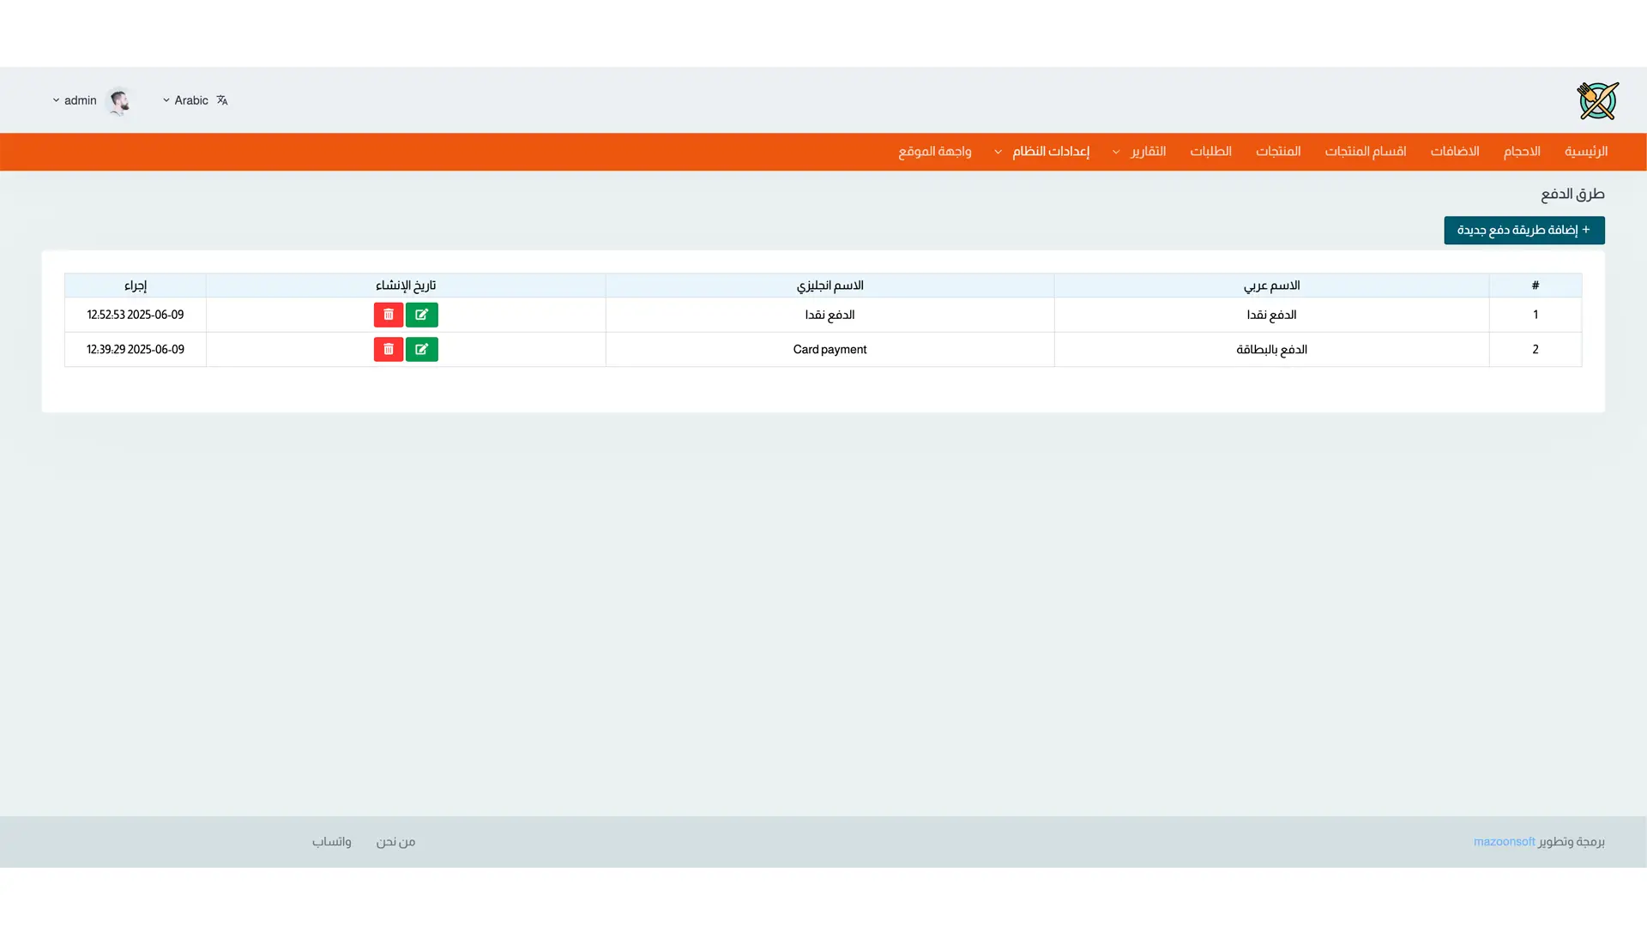This screenshot has height=926, width=1647.
Task: Click the admin avatar picture
Action: (118, 101)
